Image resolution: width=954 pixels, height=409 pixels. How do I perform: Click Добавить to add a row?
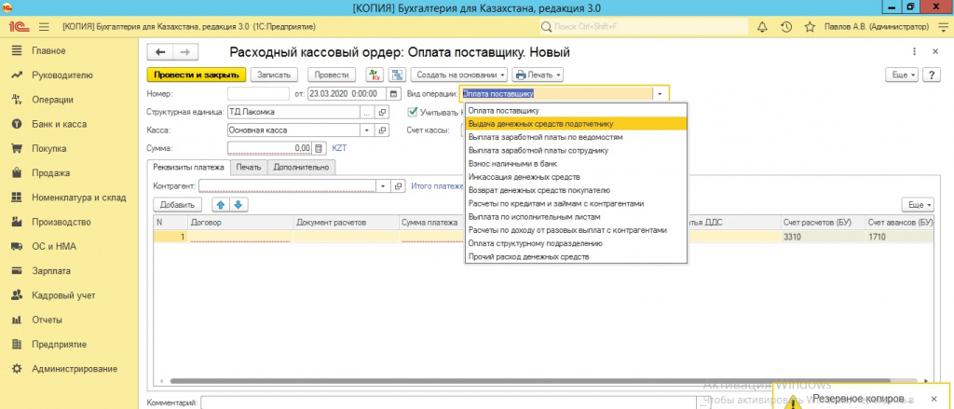[x=178, y=205]
